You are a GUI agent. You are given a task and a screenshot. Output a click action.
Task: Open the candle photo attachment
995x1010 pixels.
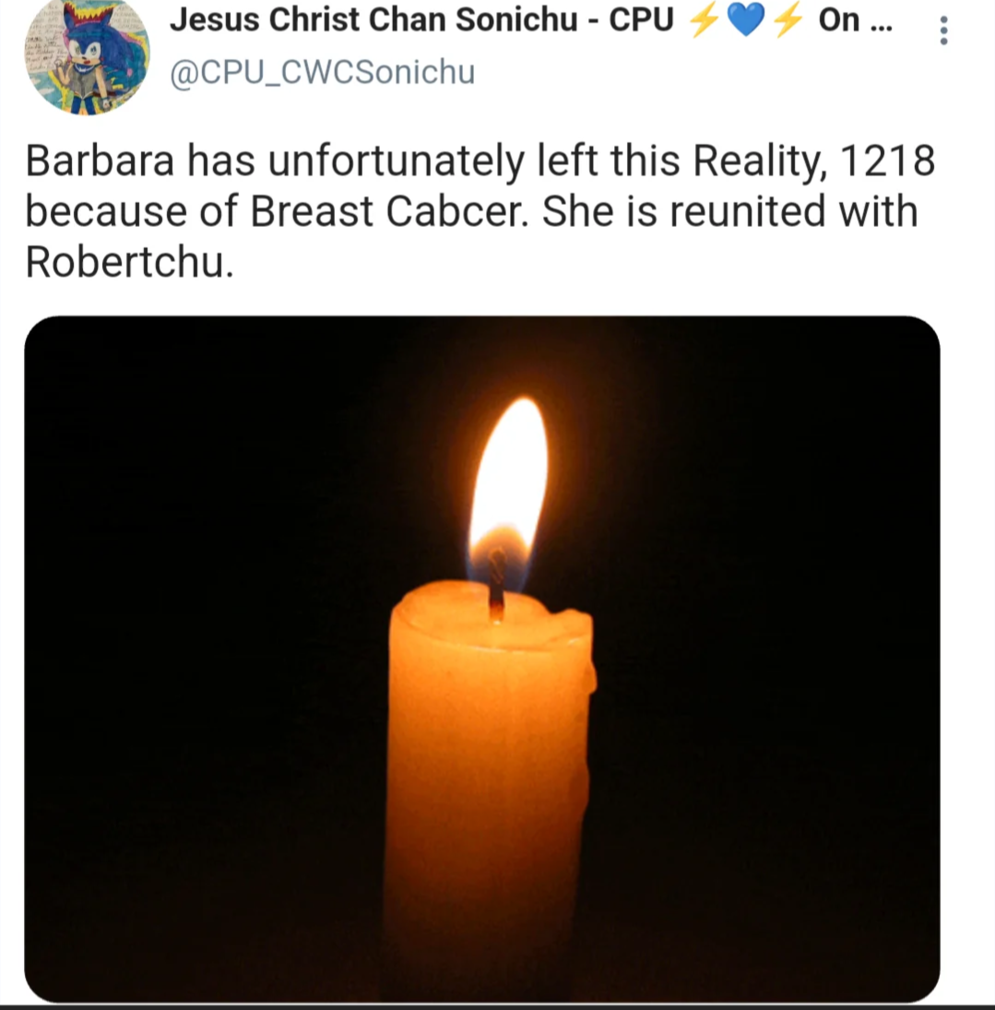click(x=481, y=659)
